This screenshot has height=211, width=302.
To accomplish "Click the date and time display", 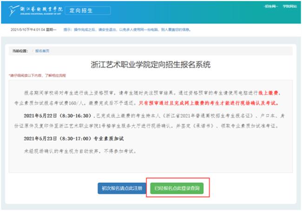I will [33, 30].
